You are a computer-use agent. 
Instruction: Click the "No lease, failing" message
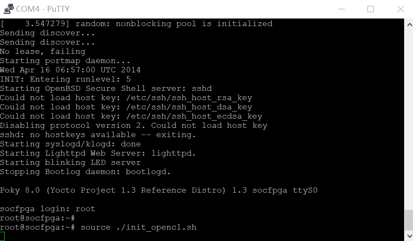(x=43, y=52)
